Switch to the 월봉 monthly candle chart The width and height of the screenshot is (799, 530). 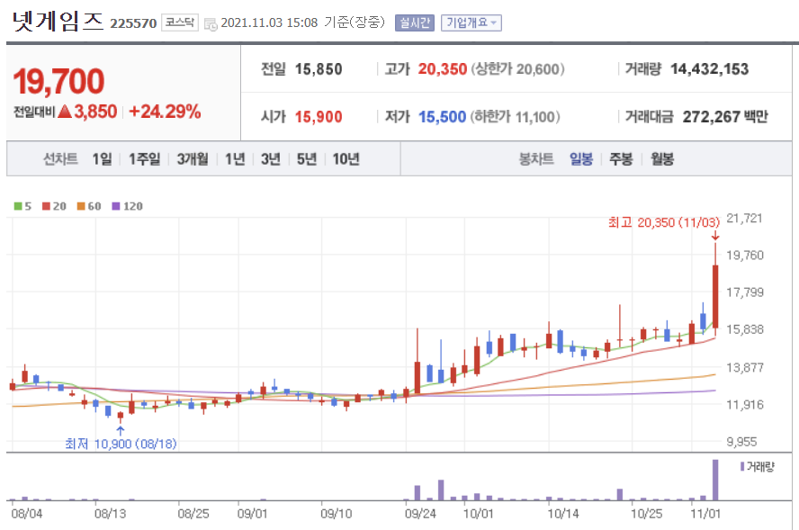tap(662, 159)
